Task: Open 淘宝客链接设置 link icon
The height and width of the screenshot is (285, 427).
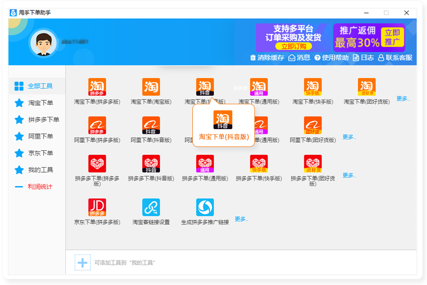Action: point(151,207)
